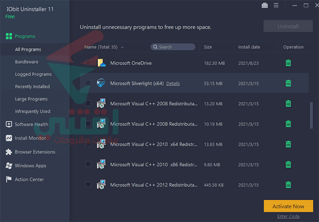This screenshot has height=222, width=319.
Task: Click the Microsoft Silverlight program icon
Action: (101, 83)
